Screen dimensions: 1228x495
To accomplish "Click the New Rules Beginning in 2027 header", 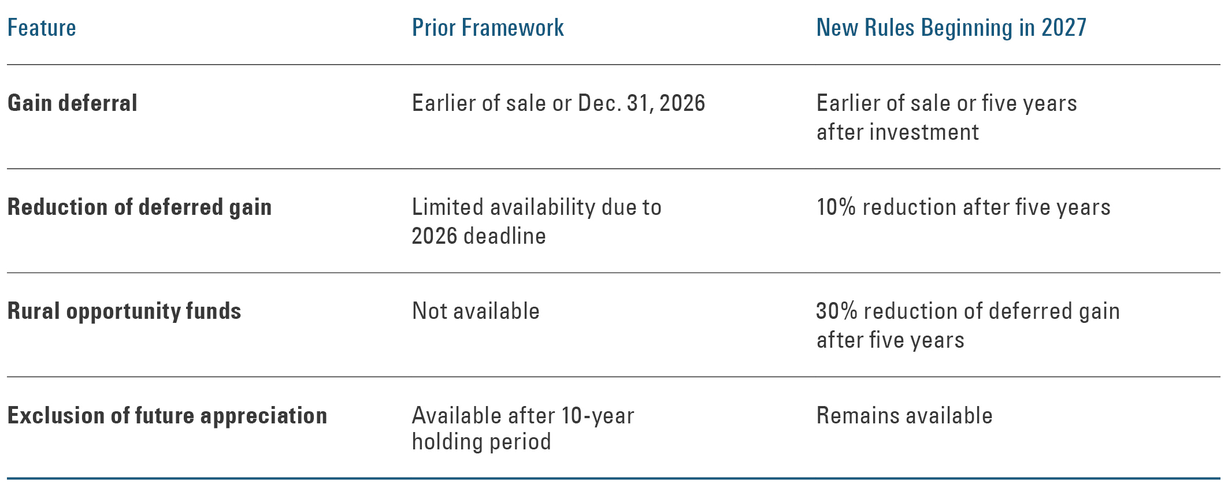I will 951,28.
